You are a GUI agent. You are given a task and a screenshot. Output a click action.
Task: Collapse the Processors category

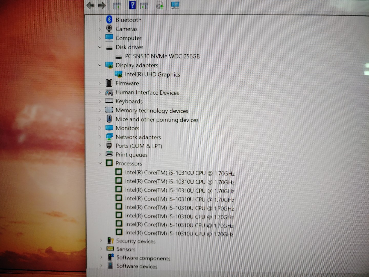(100, 163)
